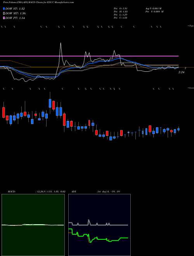Click the 2.24 price label at right
The image size is (194, 256).
181,72
